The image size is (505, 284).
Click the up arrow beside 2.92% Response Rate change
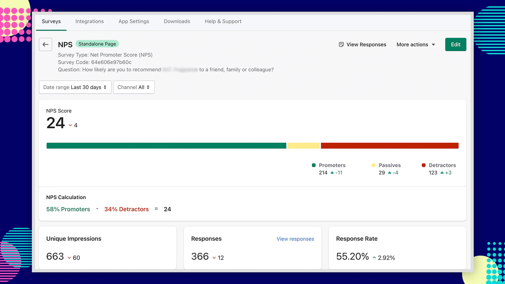(x=374, y=258)
